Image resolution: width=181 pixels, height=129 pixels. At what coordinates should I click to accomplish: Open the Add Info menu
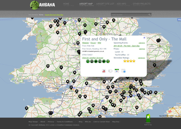pyautogui.click(x=121, y=4)
